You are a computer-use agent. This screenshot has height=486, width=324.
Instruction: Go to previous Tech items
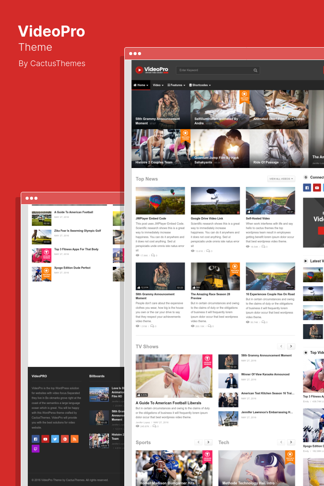281,442
